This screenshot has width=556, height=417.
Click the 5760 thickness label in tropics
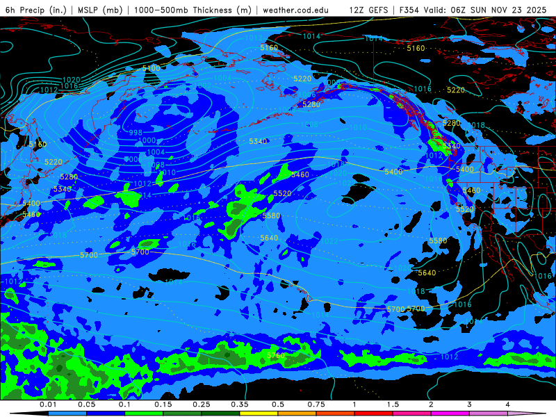(275, 355)
